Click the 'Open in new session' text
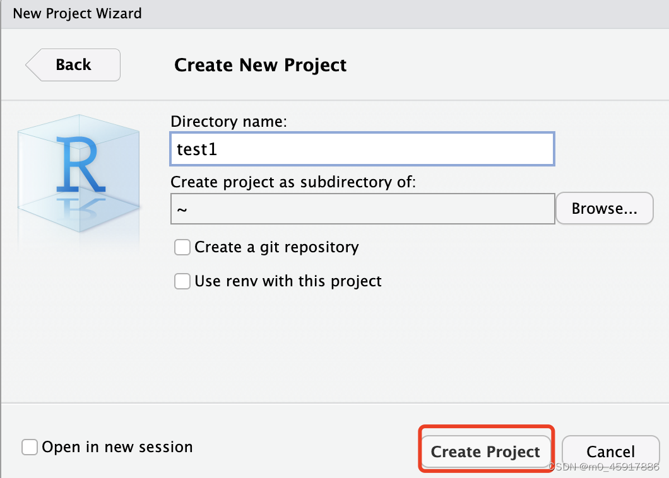The height and width of the screenshot is (478, 669). coord(117,447)
